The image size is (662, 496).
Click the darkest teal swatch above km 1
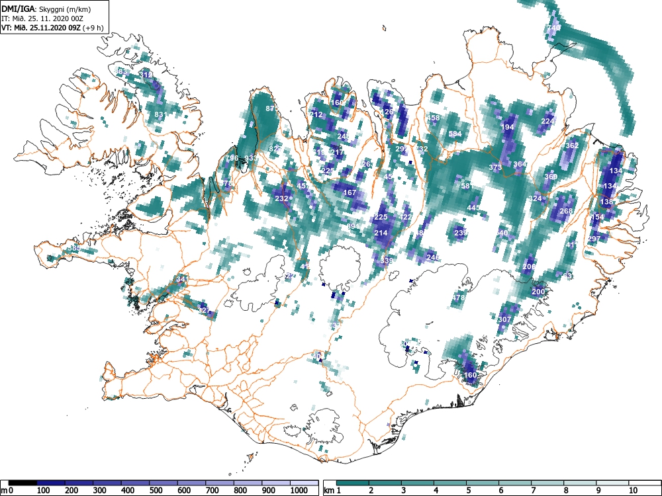click(x=353, y=483)
